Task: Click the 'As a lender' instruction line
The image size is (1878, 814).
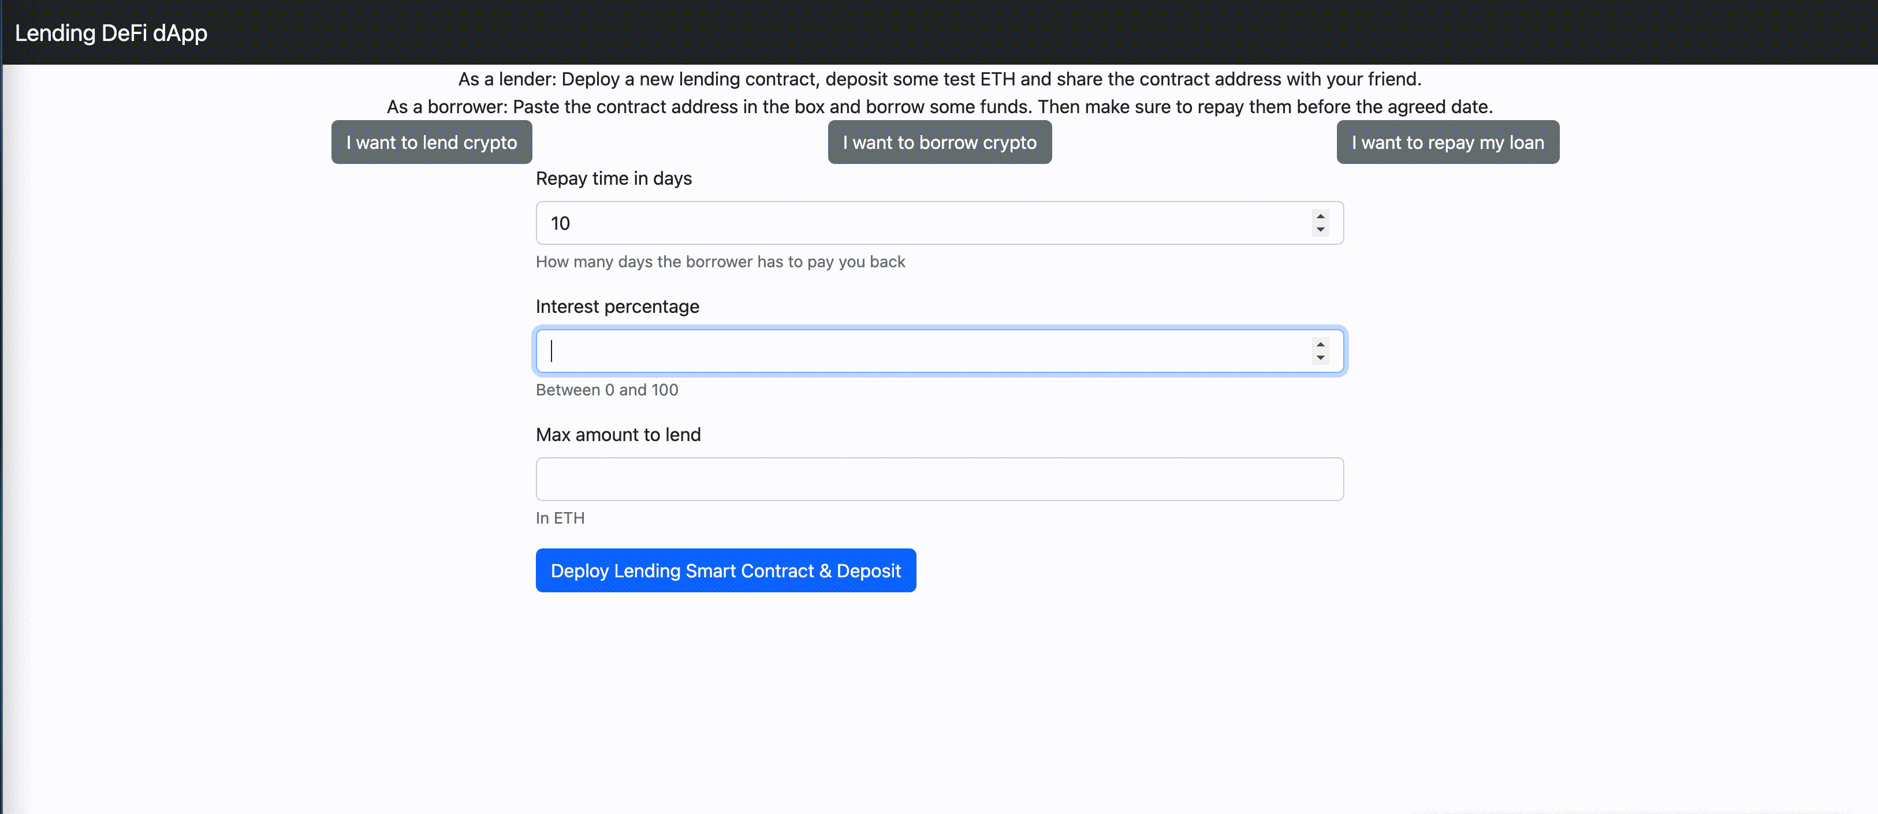Action: [939, 79]
